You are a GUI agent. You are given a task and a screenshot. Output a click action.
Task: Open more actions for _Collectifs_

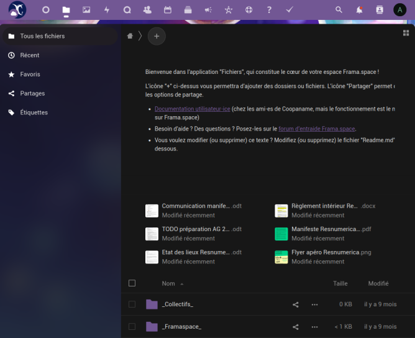(315, 304)
